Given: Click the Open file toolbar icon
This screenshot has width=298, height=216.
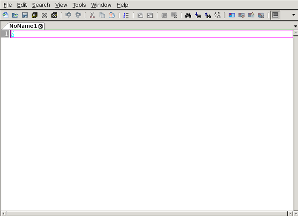Looking at the screenshot, I should pyautogui.click(x=15, y=15).
